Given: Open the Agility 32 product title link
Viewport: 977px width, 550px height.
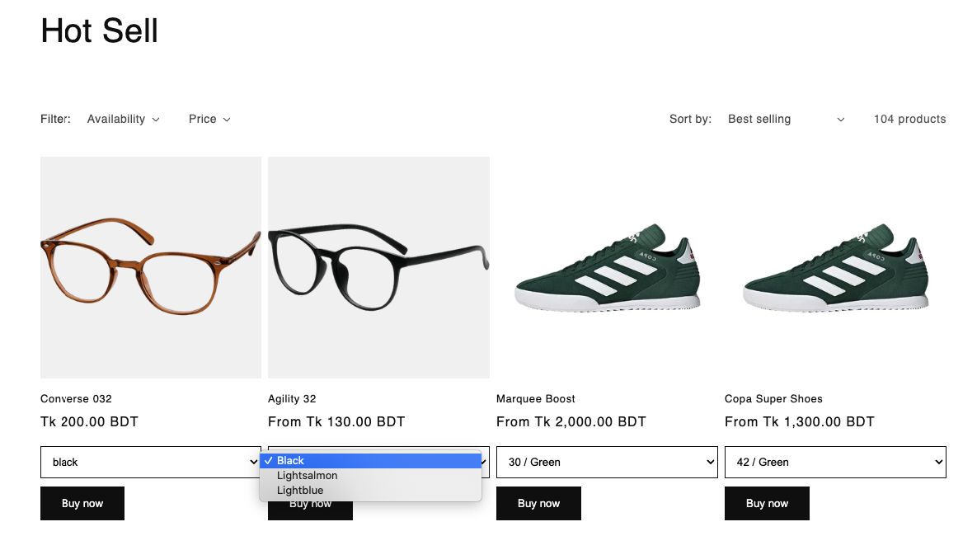Looking at the screenshot, I should pyautogui.click(x=292, y=399).
